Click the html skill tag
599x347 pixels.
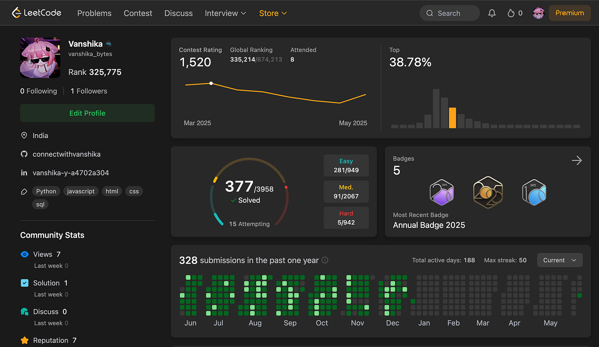click(x=112, y=191)
